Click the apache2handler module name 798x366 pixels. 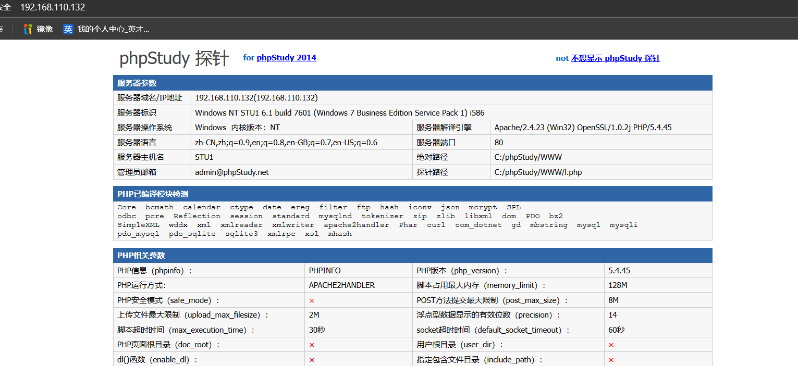coord(357,225)
